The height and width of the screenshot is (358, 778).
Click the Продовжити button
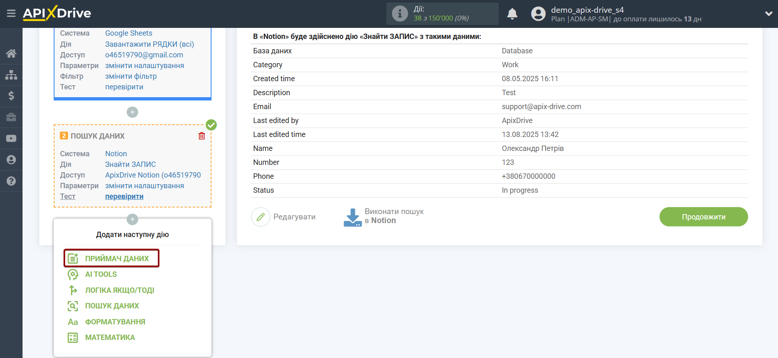coord(703,217)
